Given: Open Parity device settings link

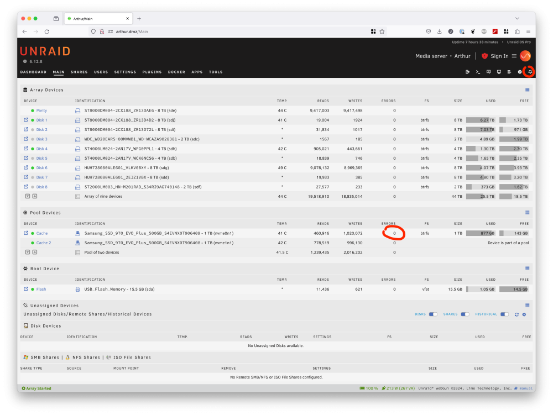Looking at the screenshot, I should [x=41, y=111].
